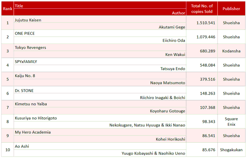This screenshot has height=158, width=247.
Task: Select the SPYxFAMILY title cell
Action: (x=100, y=62)
